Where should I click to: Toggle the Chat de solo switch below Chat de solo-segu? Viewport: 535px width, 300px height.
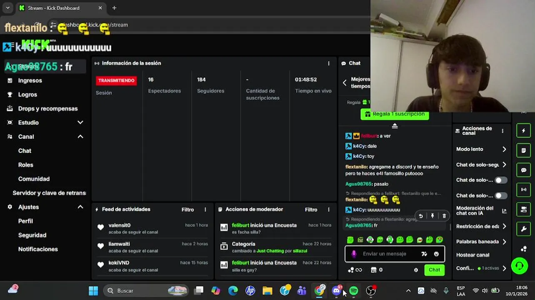(500, 180)
